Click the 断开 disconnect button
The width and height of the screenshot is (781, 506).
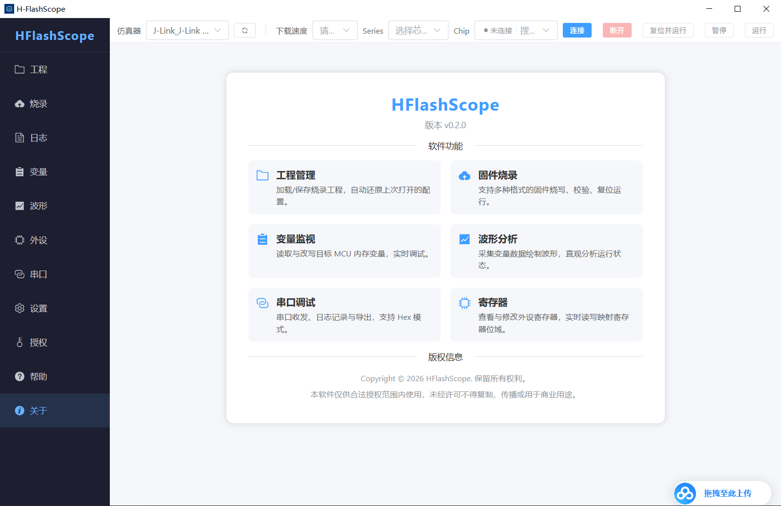pos(617,30)
